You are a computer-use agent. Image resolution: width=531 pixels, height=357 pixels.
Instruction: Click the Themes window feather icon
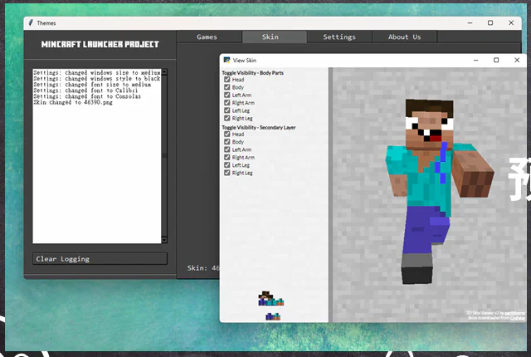(31, 22)
